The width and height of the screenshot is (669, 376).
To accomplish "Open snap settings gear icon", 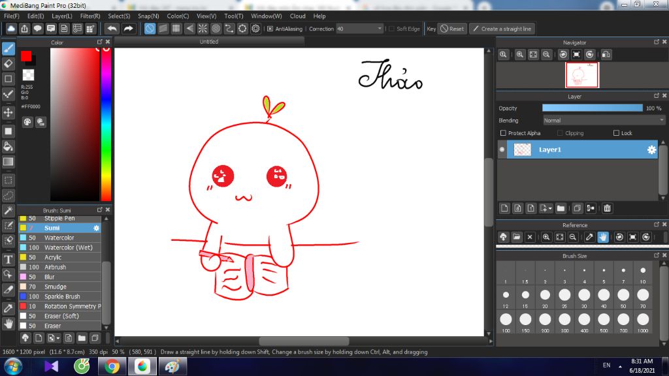I will [255, 29].
